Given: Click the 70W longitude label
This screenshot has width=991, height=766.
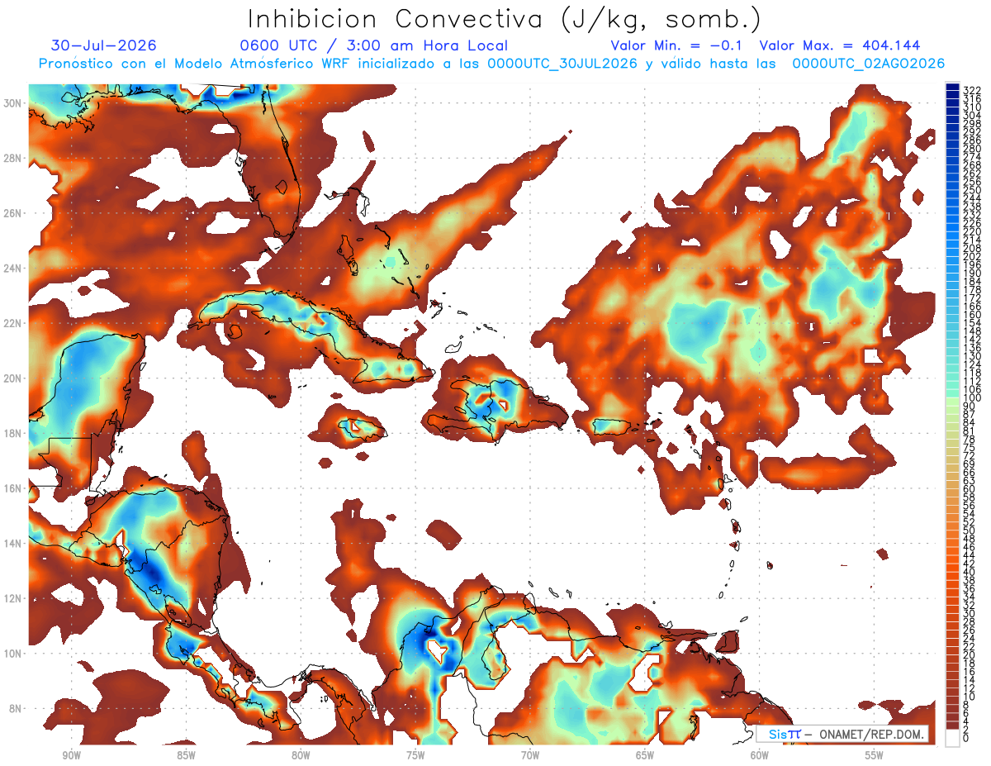Looking at the screenshot, I should click(x=530, y=755).
